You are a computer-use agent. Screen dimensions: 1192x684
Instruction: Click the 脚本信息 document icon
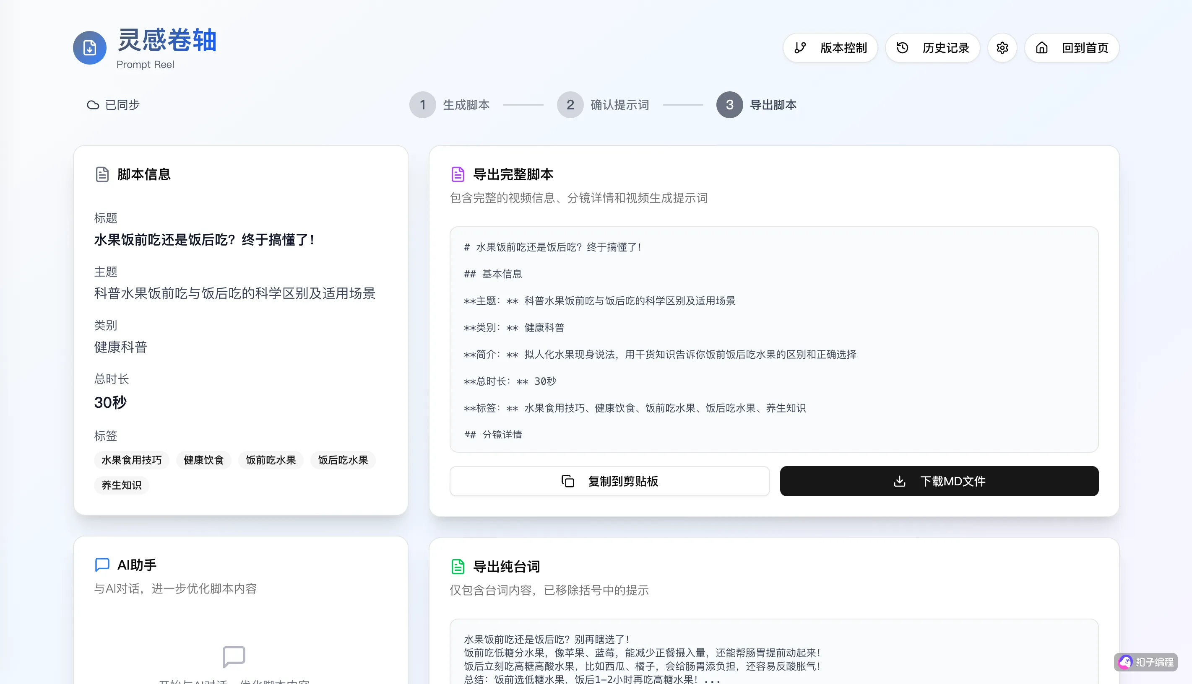[102, 174]
